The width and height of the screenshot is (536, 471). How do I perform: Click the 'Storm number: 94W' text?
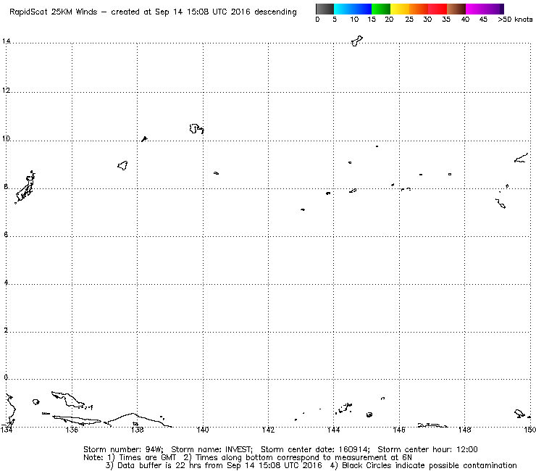[x=123, y=449]
